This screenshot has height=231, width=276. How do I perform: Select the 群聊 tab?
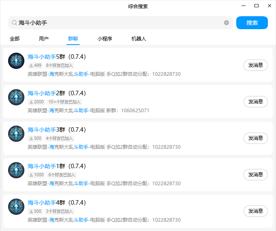[73, 38]
